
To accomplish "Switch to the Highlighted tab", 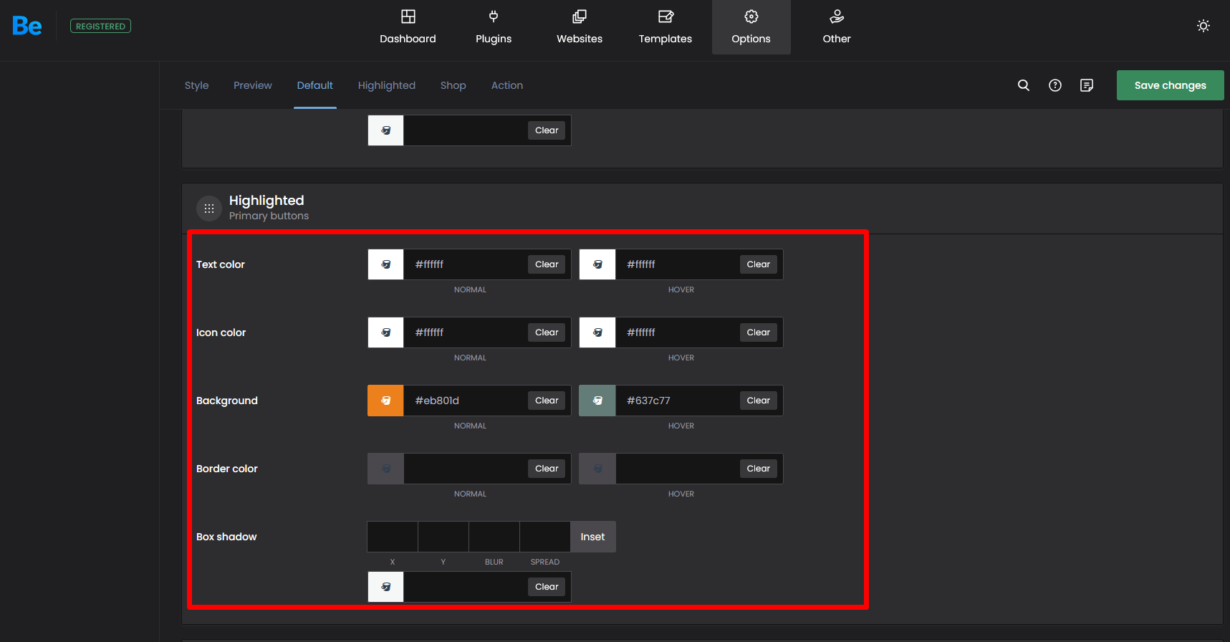I will tap(386, 85).
